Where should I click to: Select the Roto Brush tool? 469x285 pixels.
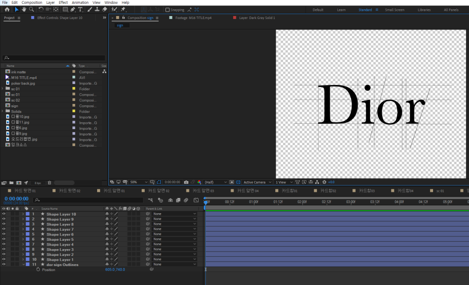click(x=114, y=10)
